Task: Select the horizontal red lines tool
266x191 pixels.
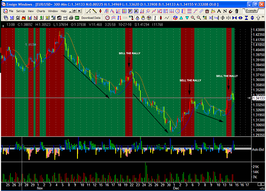Action: 189,12
